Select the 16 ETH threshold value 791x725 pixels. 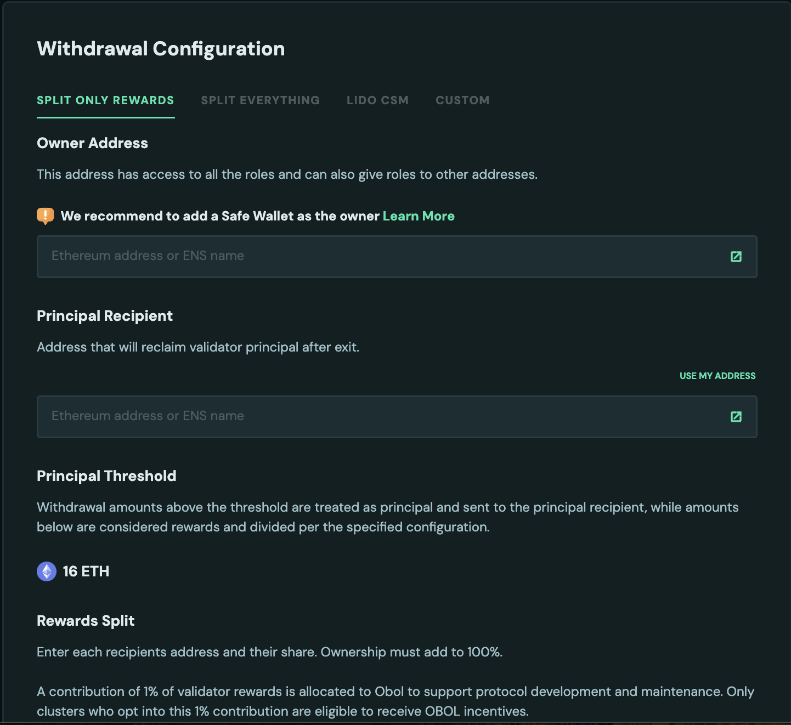point(86,571)
